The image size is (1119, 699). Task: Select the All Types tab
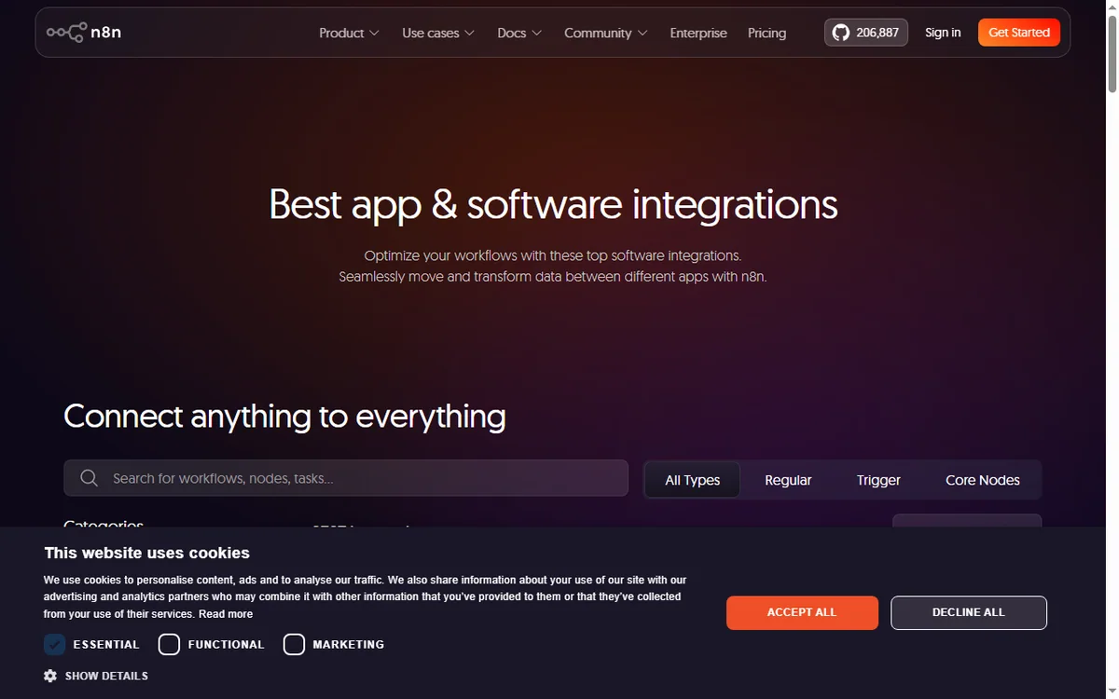[x=693, y=480]
